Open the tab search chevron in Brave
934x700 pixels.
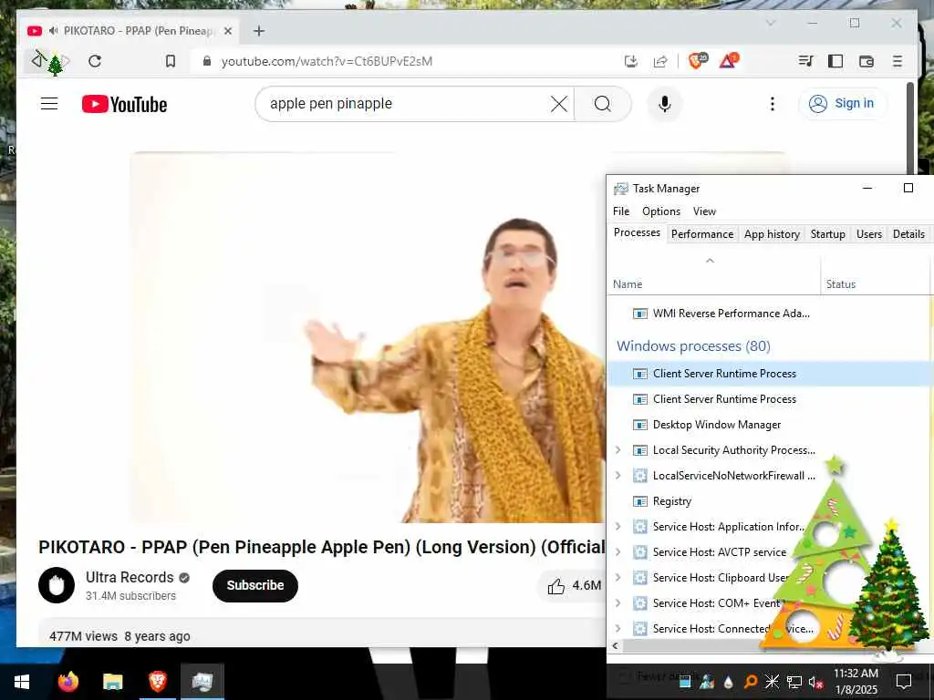(x=771, y=23)
